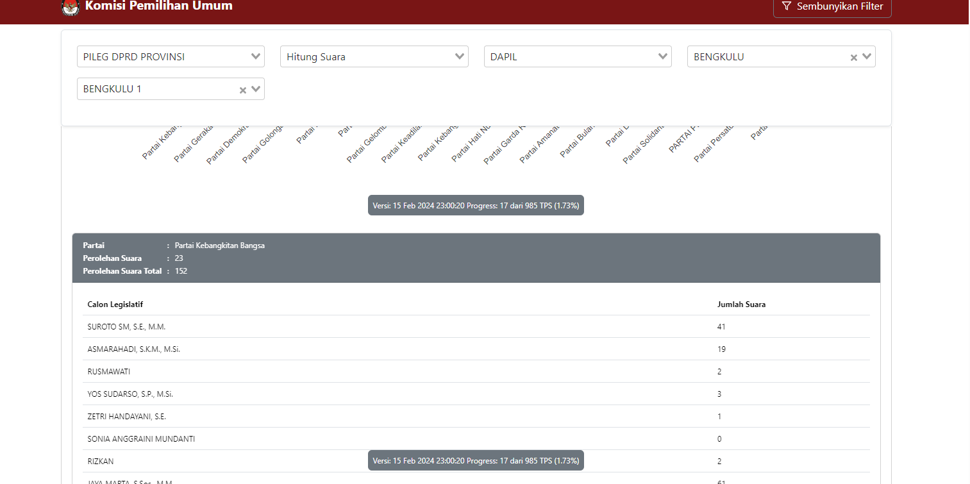Click vote count 3 for YOS SUDARSO
Screen dimensions: 970x484
pos(719,394)
